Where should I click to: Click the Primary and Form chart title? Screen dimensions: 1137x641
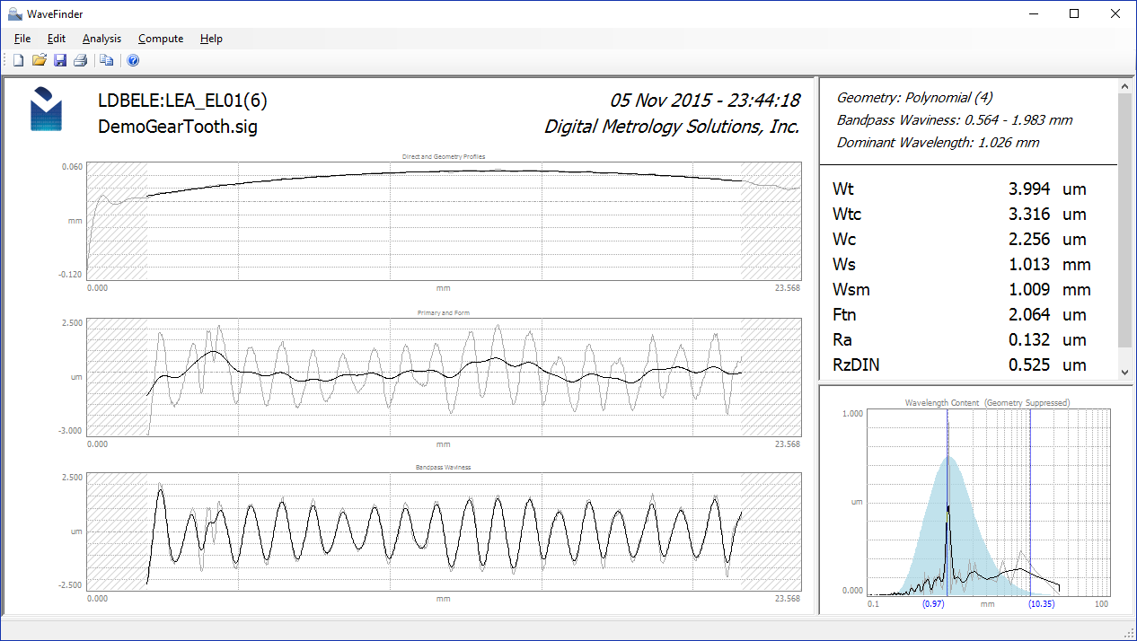point(444,312)
